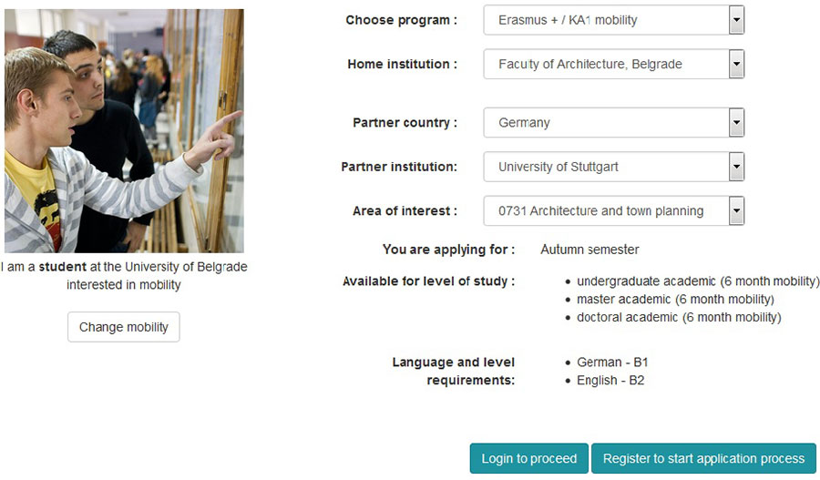Expand the Home institution dropdown arrow

point(736,65)
